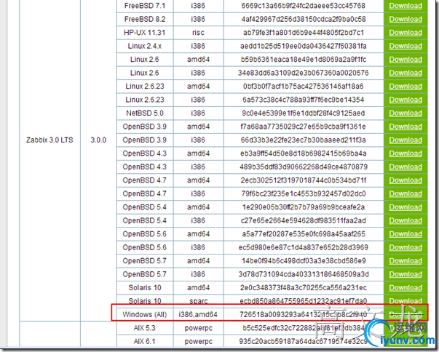
Task: Download the OpenBSD 5.4 amd64 agent
Action: 406,207
